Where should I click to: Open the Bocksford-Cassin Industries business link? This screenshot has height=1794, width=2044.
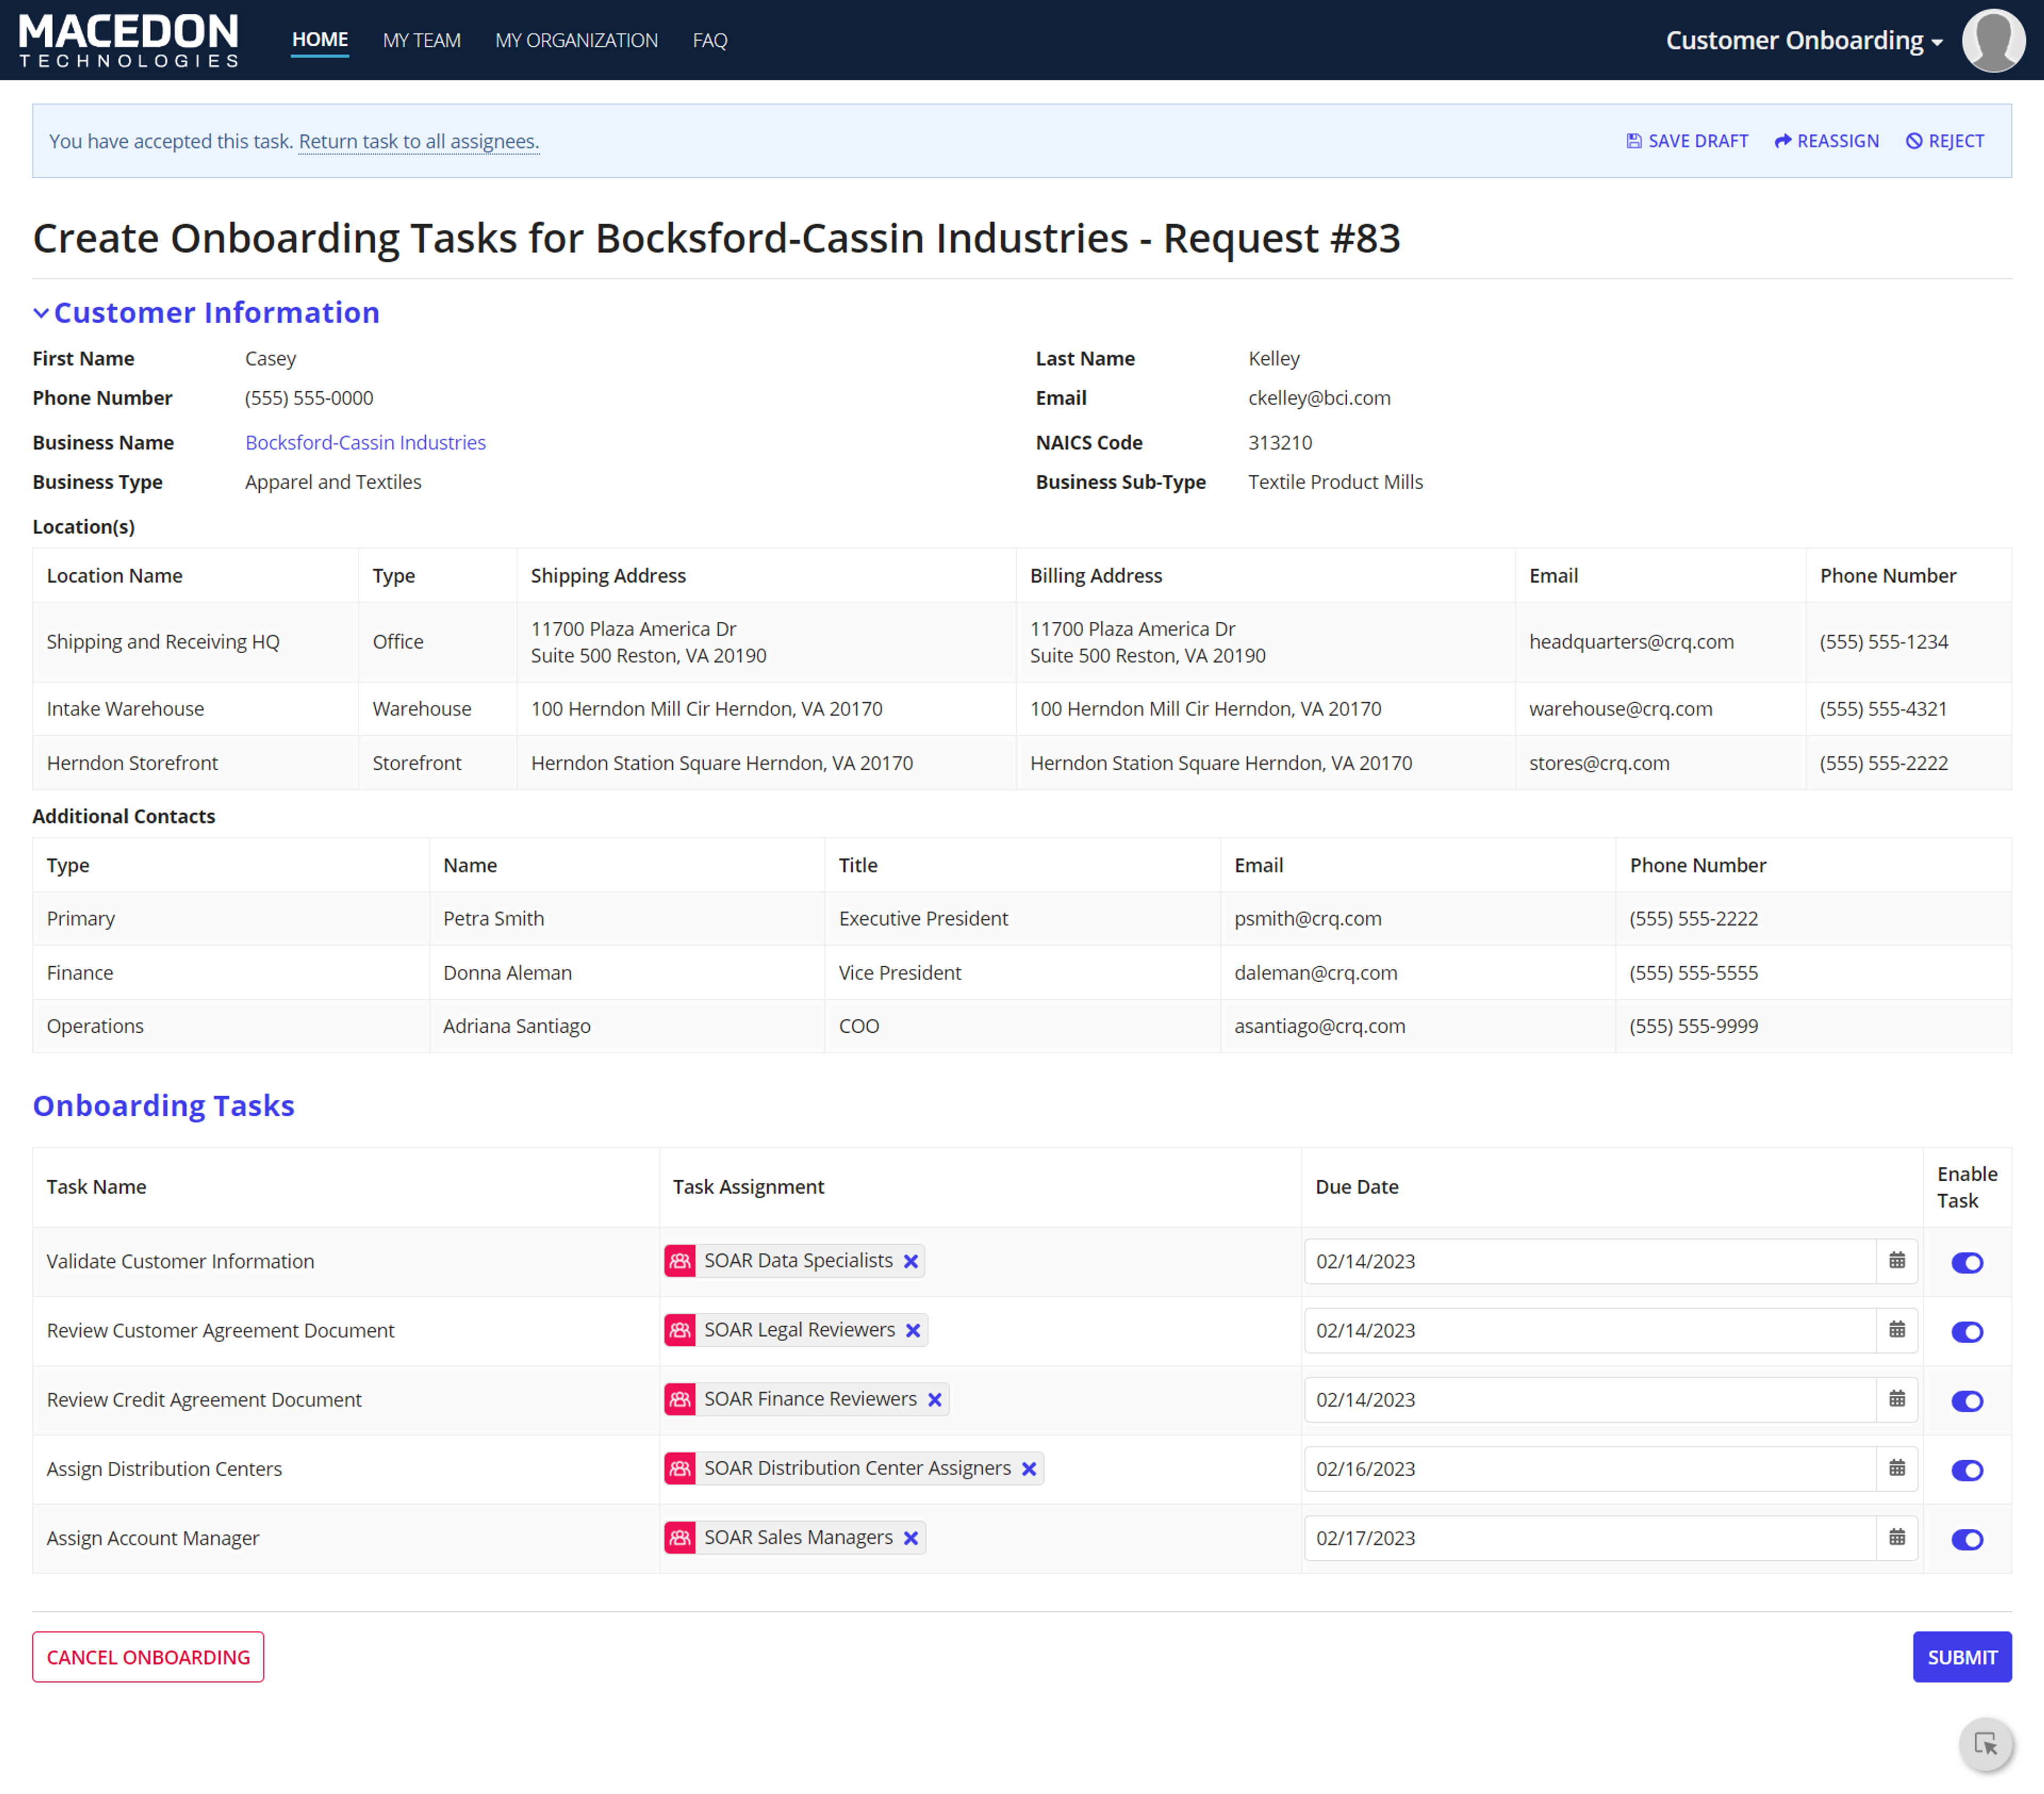pyautogui.click(x=366, y=442)
